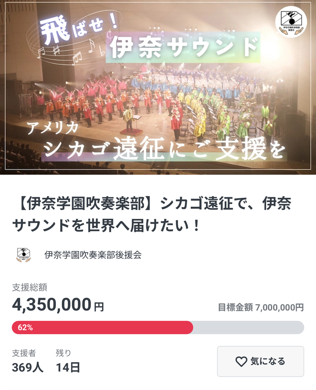The image size is (316, 390).
Task: Open the organizer avatar beside 伊奈学園吹奏楽部後援会
Action: [24, 254]
